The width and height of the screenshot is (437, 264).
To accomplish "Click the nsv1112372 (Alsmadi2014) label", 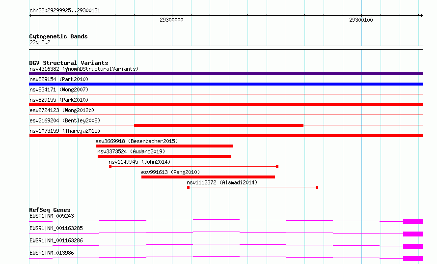I will point(222,182).
